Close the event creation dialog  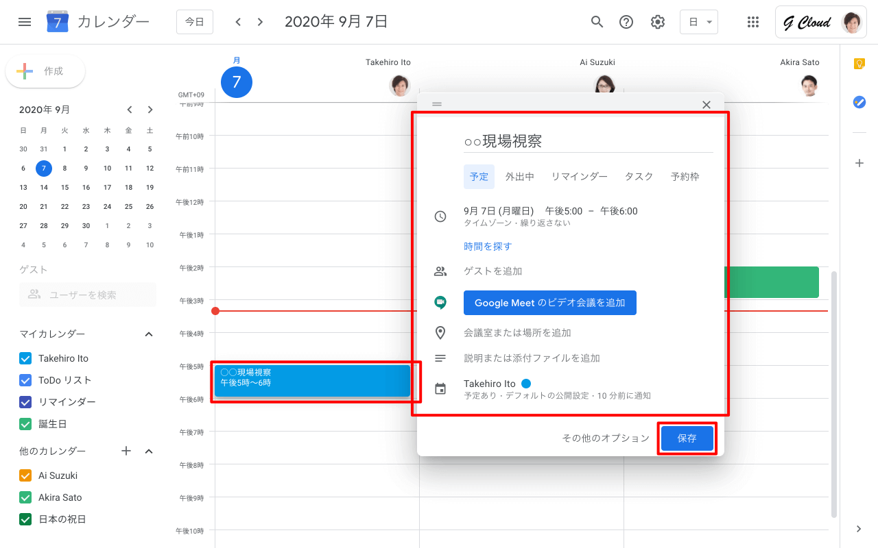[x=707, y=105]
